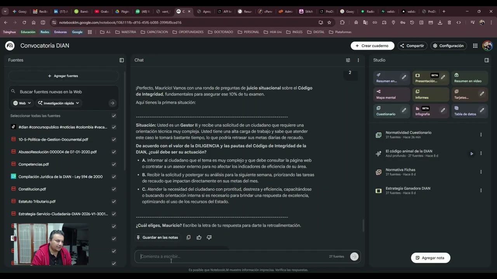
Task: Open the account profile avatar
Action: coord(487,46)
